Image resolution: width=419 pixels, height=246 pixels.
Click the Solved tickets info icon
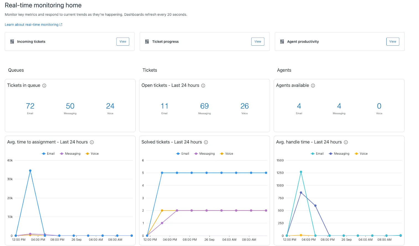click(206, 142)
